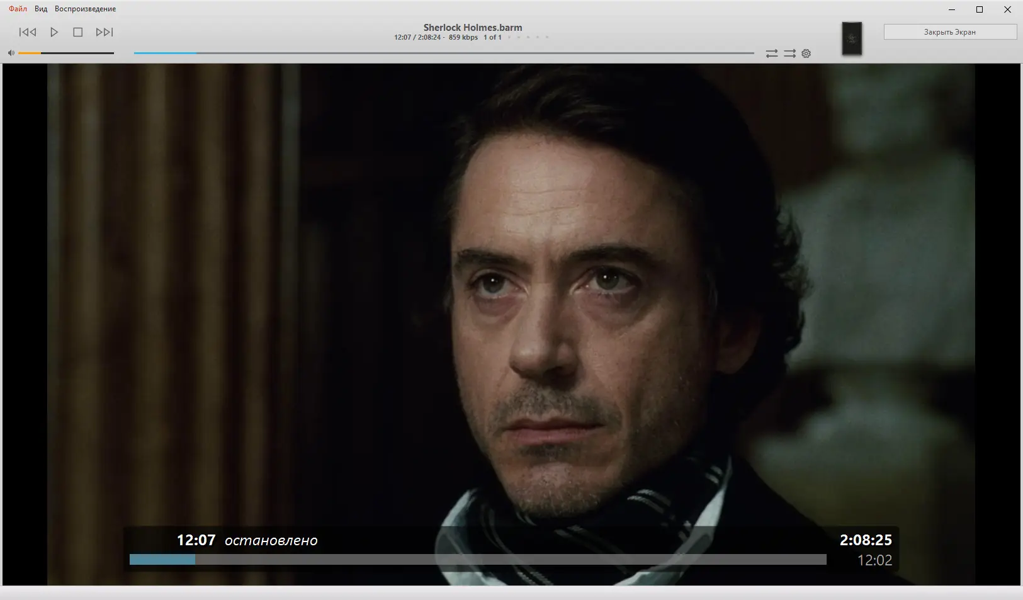Image resolution: width=1023 pixels, height=600 pixels.
Task: Click the 12:02 clock on the overlay
Action: [874, 560]
